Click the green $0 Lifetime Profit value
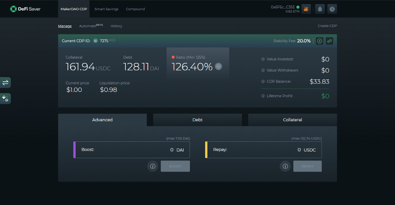This screenshot has height=205, width=395. [x=325, y=96]
